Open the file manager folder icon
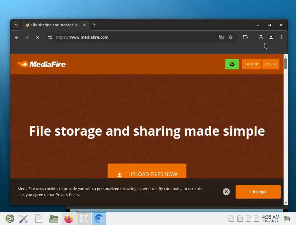This screenshot has width=296, height=225. pyautogui.click(x=53, y=219)
